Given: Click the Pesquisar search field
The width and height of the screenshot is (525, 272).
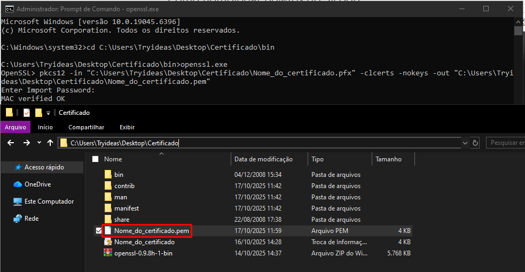Looking at the screenshot, I should pyautogui.click(x=505, y=143).
